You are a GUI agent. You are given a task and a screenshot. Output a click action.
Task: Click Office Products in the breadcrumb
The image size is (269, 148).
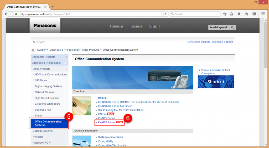(91, 50)
